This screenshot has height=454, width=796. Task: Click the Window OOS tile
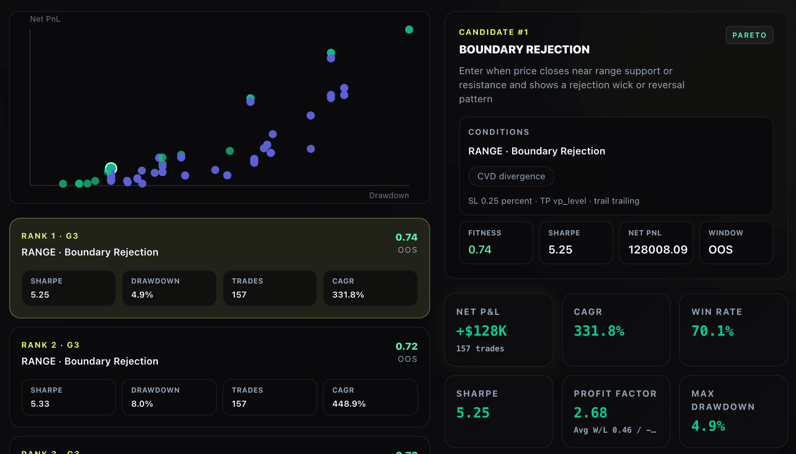tap(736, 243)
